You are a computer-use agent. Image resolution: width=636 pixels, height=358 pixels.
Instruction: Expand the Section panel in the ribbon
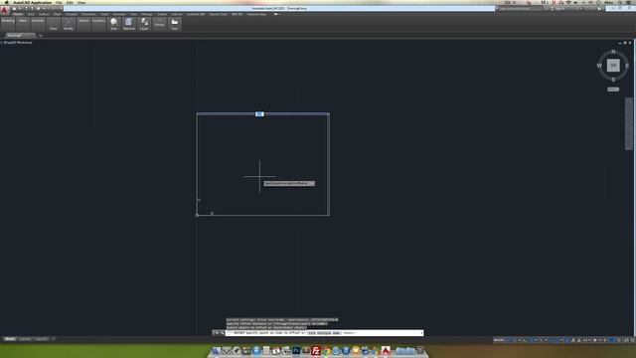coord(83,24)
